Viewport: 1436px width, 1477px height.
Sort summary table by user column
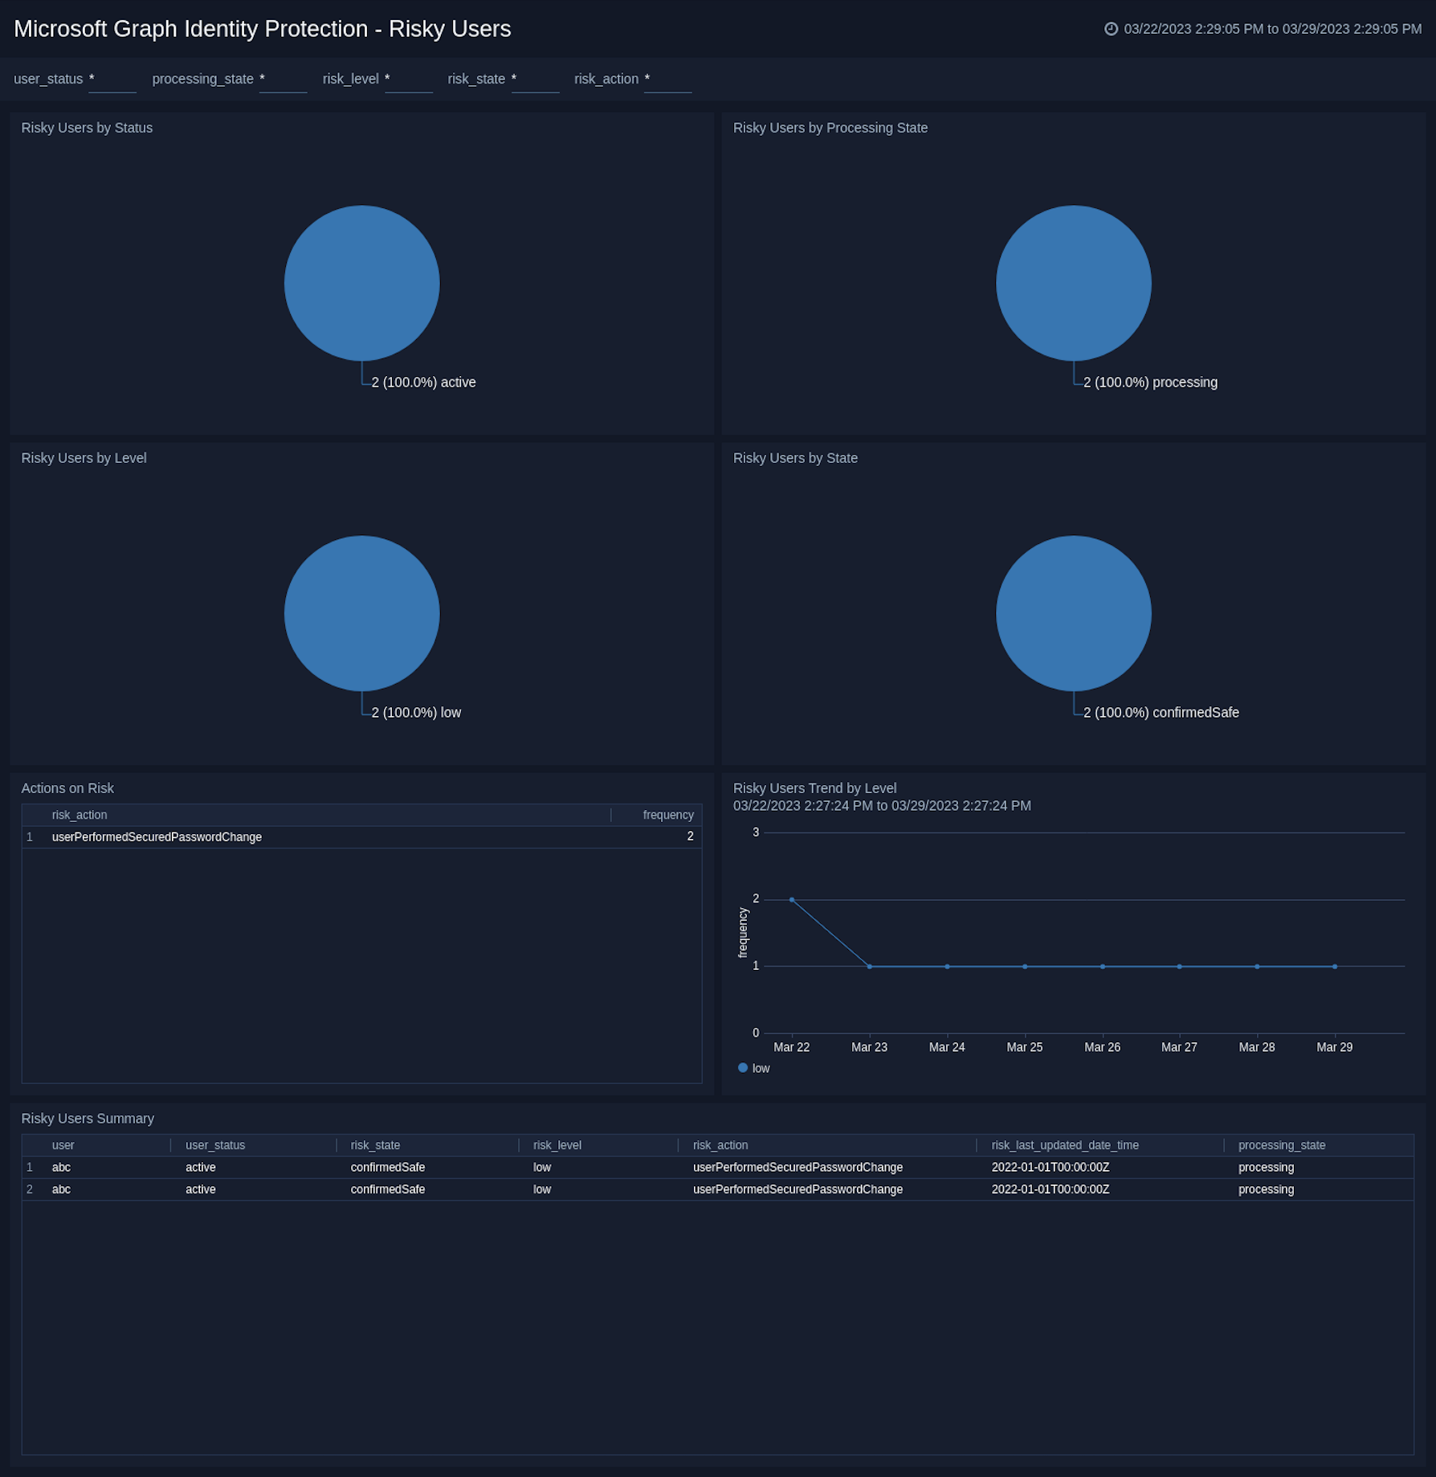(x=63, y=1145)
